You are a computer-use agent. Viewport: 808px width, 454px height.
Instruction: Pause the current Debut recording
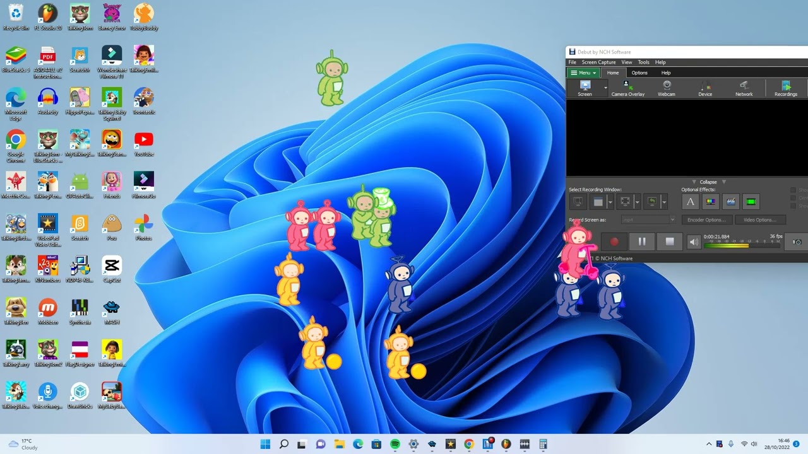point(642,242)
